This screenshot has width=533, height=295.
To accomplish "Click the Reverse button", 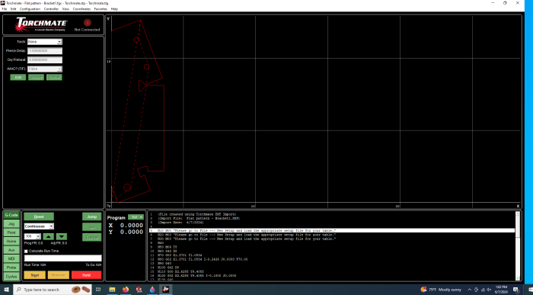I will pyautogui.click(x=59, y=275).
